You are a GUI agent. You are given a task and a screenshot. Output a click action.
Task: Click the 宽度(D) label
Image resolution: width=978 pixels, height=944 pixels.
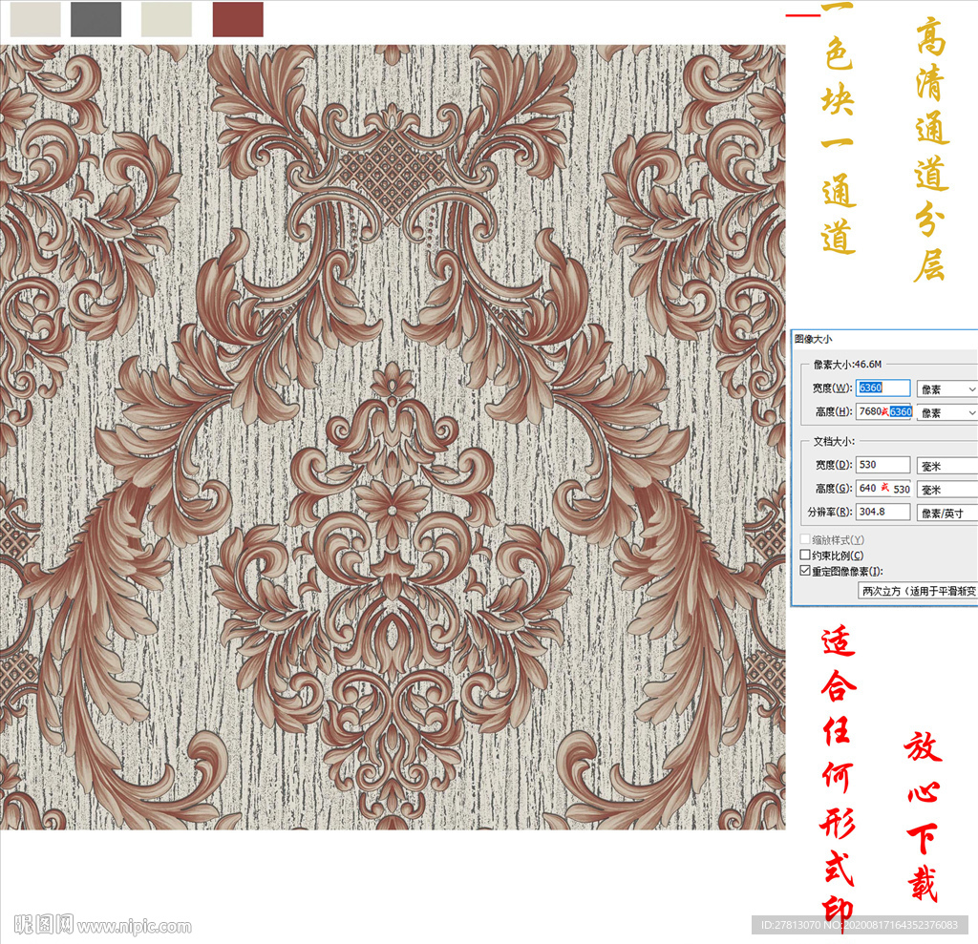pyautogui.click(x=833, y=465)
